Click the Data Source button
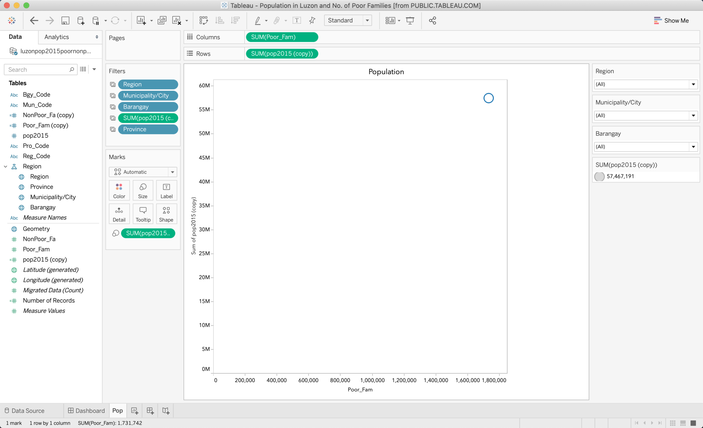 point(24,411)
